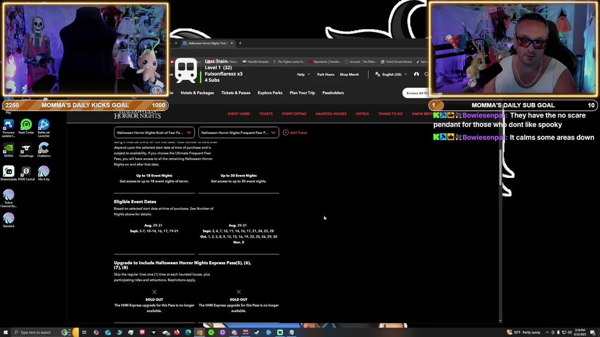The image size is (600, 337).
Task: Open the Myinstants bookmark
Action: pyautogui.click(x=325, y=62)
